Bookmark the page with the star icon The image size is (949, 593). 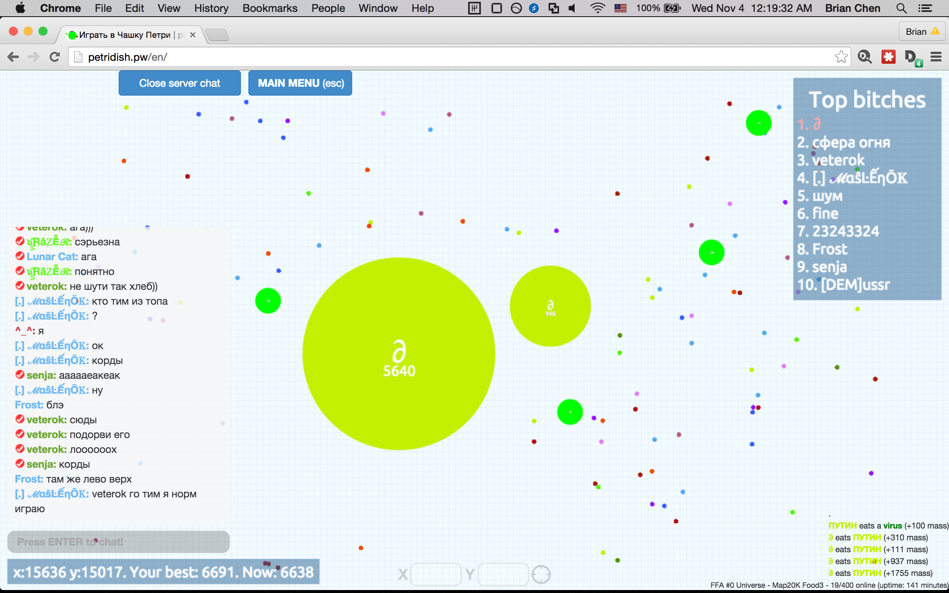point(841,57)
